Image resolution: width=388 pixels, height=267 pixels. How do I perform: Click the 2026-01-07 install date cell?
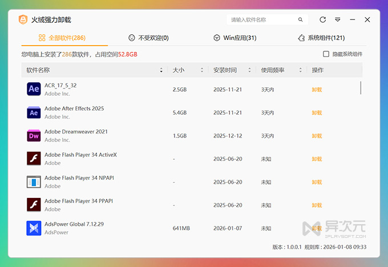point(228,228)
